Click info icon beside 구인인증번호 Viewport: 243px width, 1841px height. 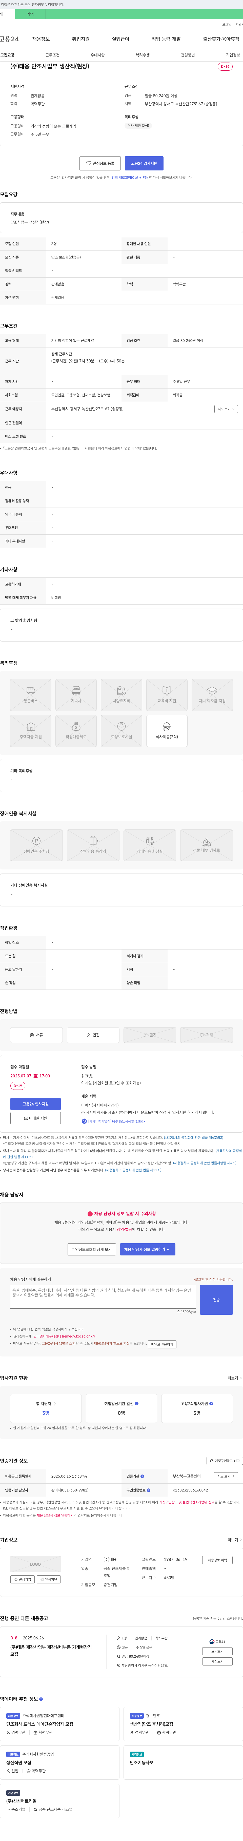pyautogui.click(x=149, y=1489)
